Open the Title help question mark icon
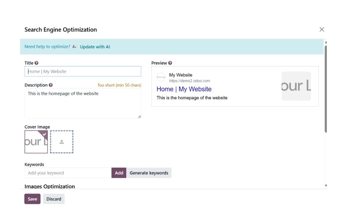The image size is (347, 220). pyautogui.click(x=36, y=63)
